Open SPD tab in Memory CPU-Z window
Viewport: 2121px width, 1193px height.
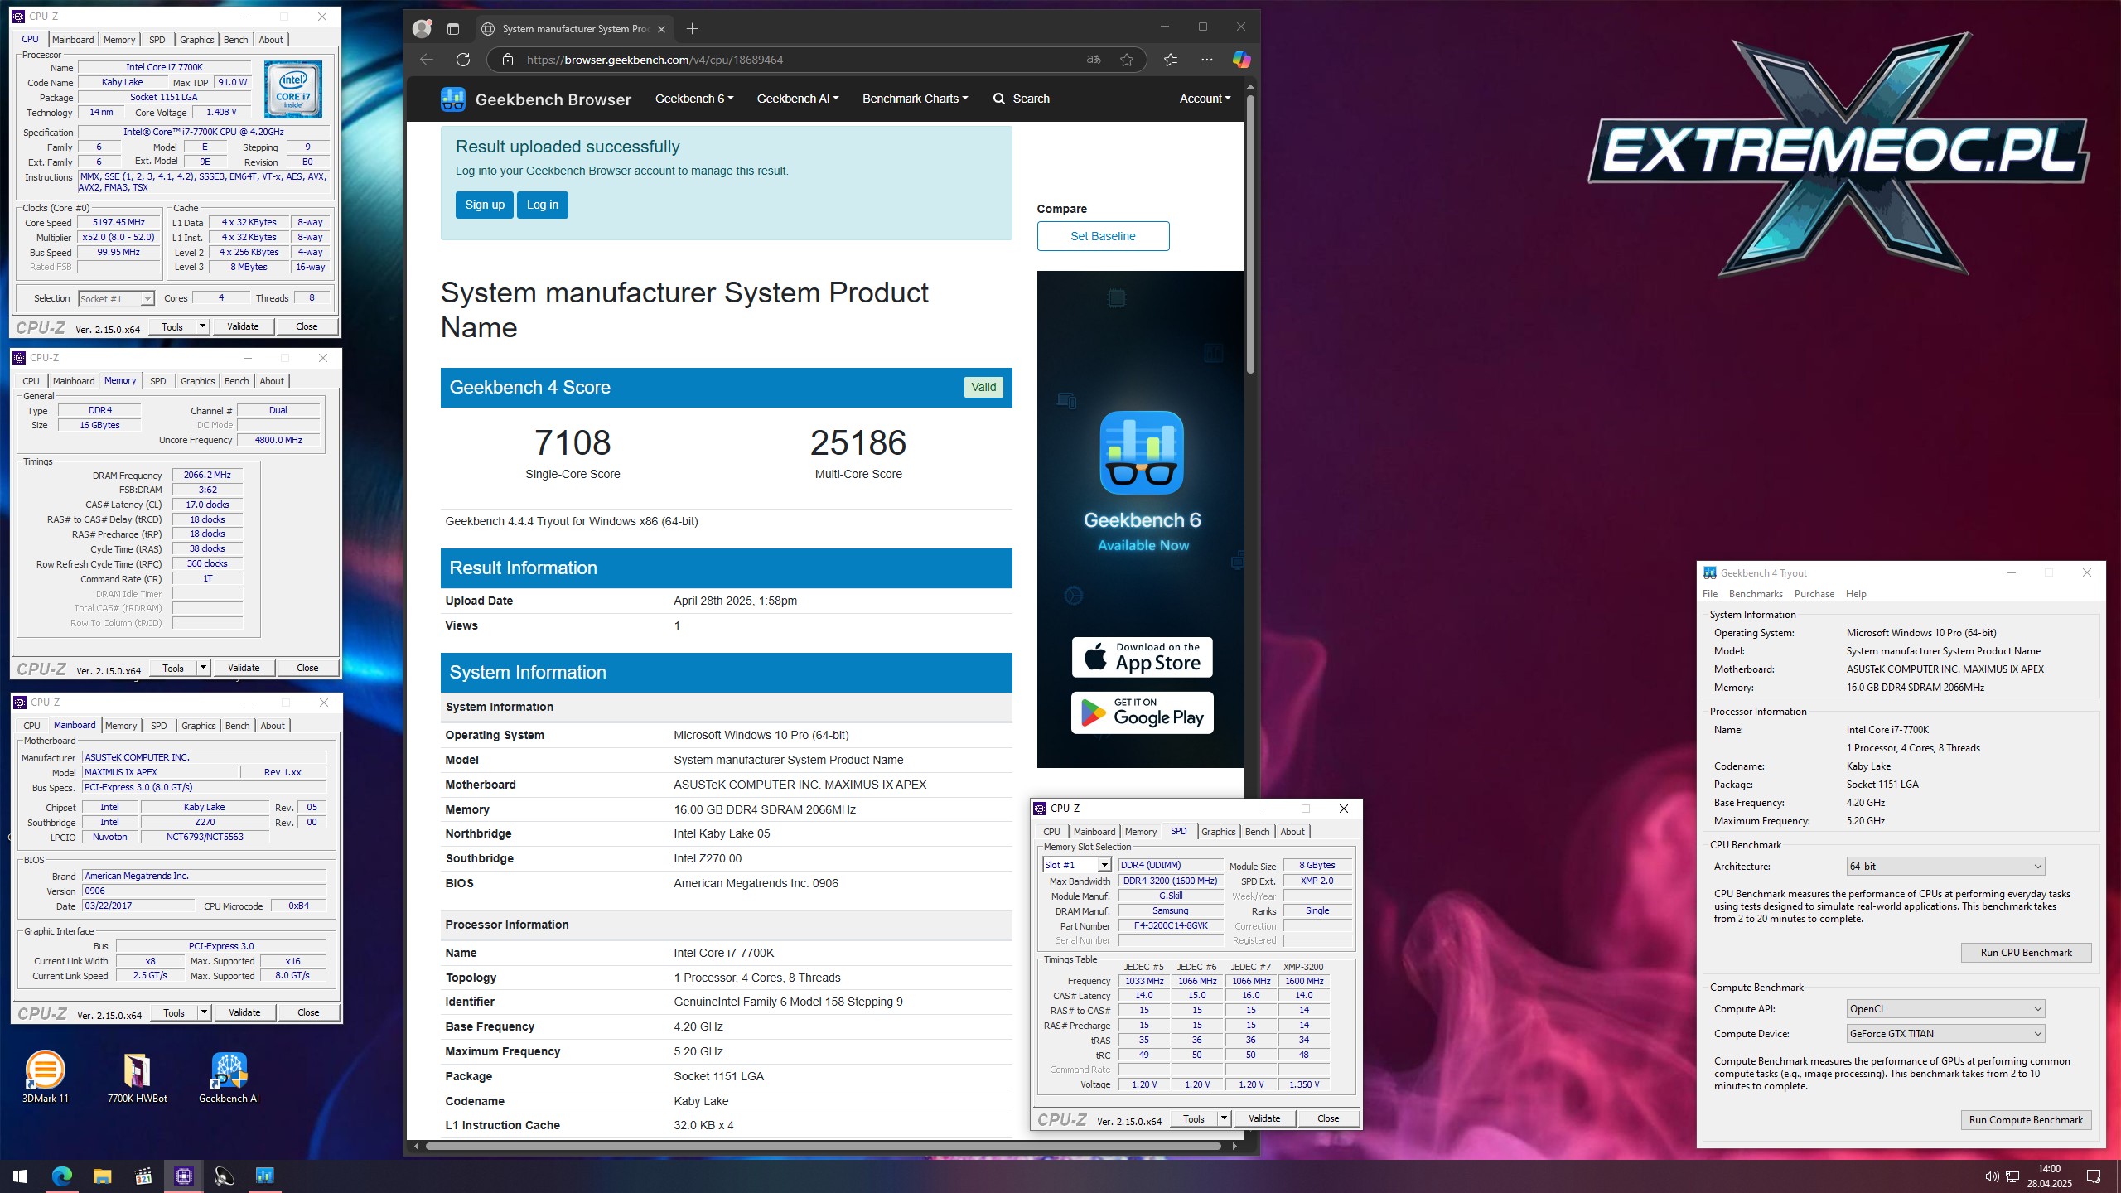[x=157, y=381]
